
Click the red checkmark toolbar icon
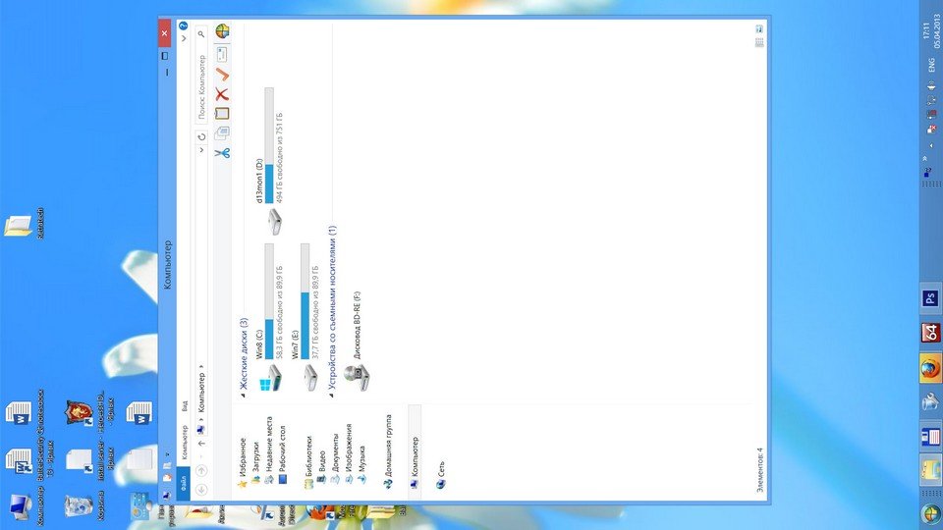[222, 74]
